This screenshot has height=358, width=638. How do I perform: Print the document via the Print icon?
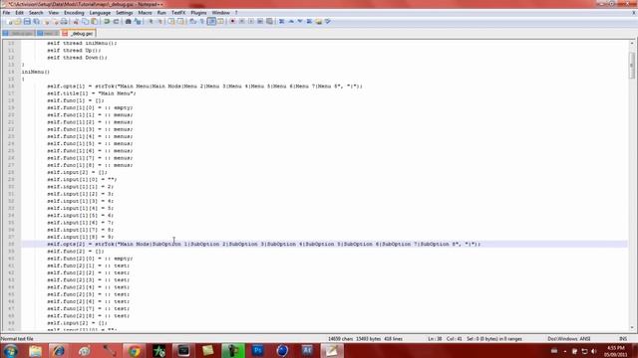pos(64,21)
